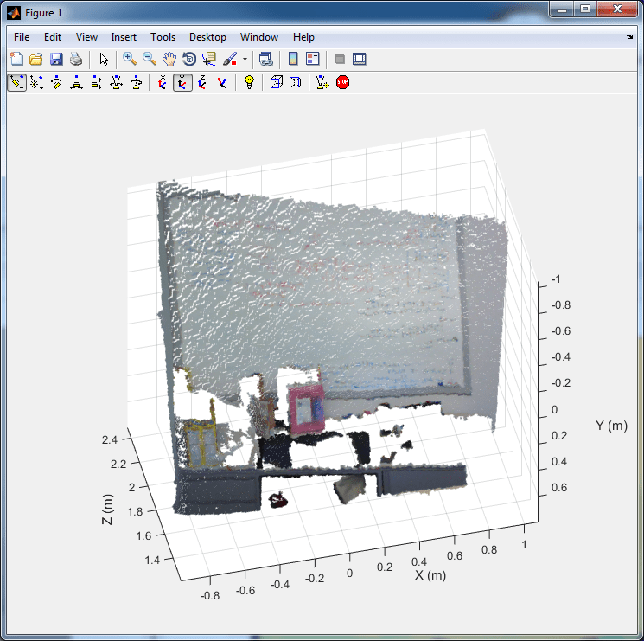Print the figure using the printer icon
This screenshot has height=641, width=644.
point(76,59)
